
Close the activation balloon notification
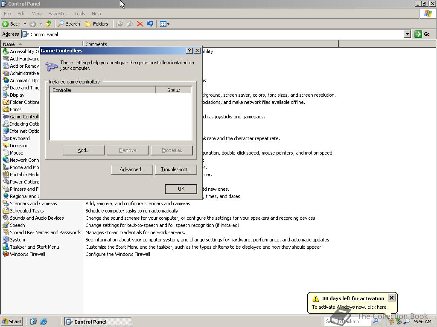(x=391, y=298)
